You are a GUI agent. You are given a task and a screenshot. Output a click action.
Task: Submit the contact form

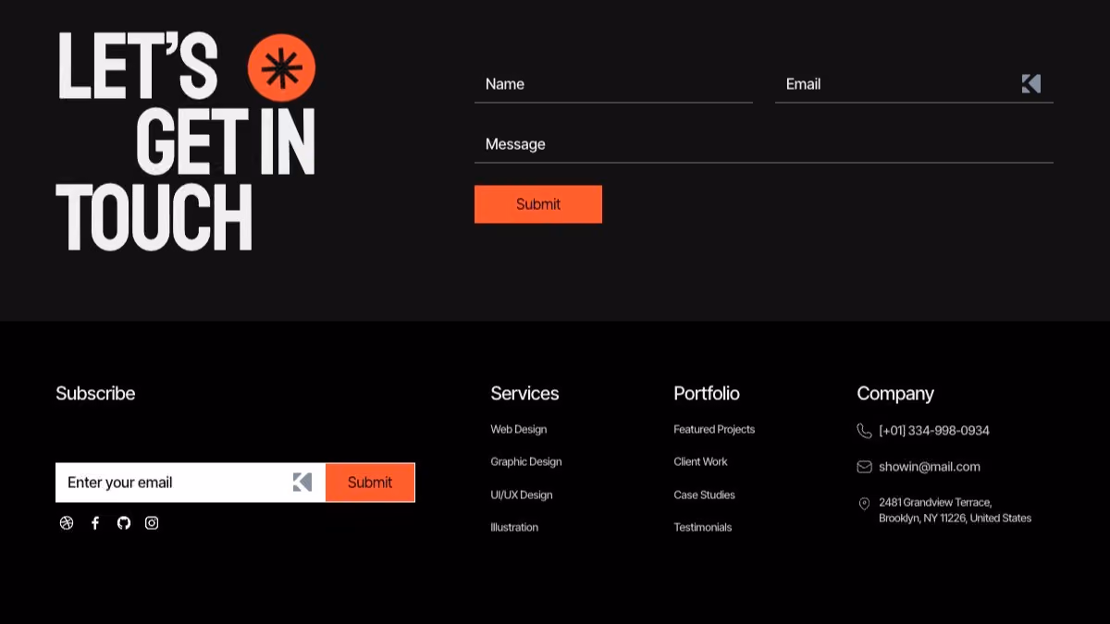pos(538,204)
